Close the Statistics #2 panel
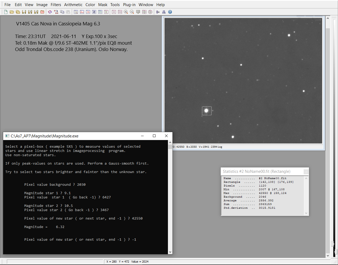338x265 pixels. click(306, 172)
